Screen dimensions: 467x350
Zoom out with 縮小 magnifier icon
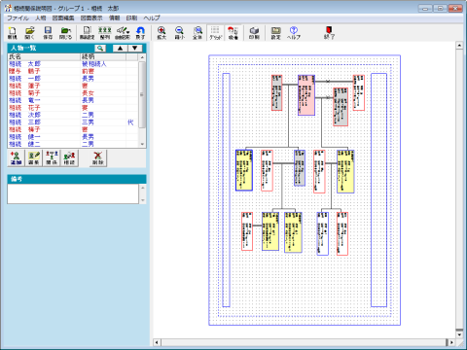(179, 33)
